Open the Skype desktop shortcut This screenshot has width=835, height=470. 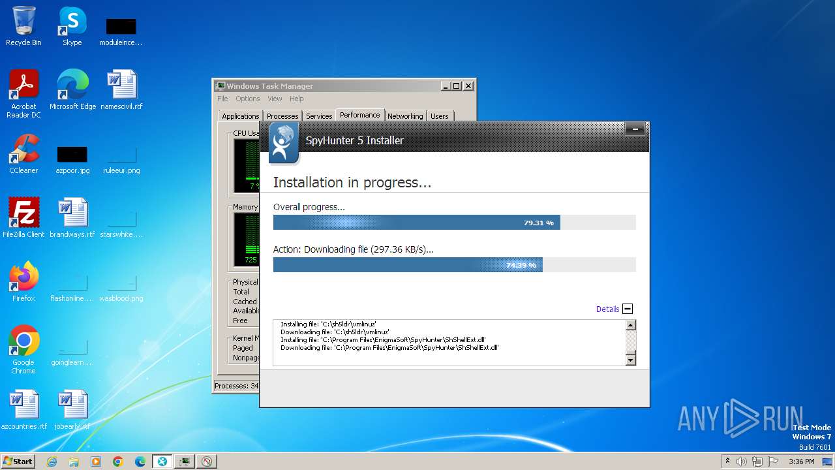[x=72, y=26]
